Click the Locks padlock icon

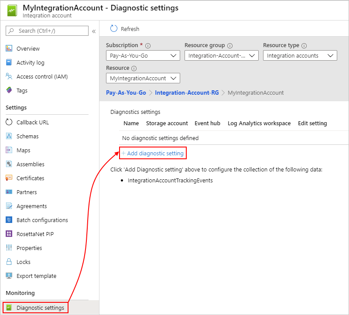pos(9,262)
